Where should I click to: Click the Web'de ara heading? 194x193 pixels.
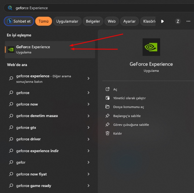pyautogui.click(x=17, y=65)
